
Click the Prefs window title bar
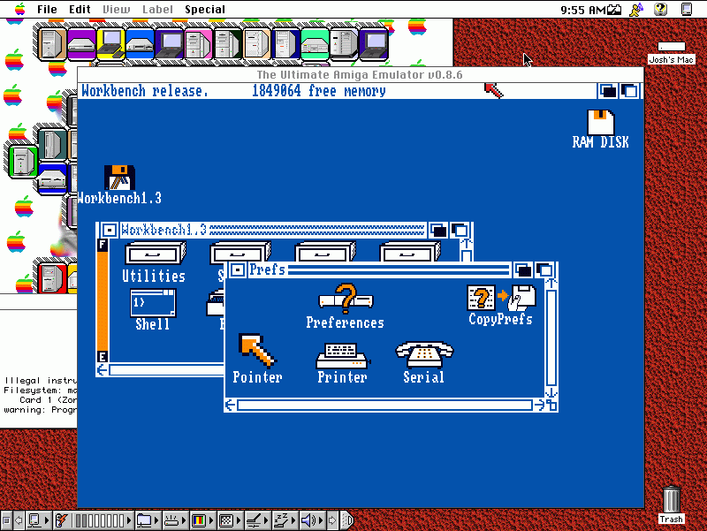378,270
